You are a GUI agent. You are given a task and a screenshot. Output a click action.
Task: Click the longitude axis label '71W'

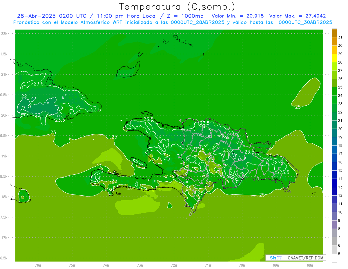click(208, 265)
